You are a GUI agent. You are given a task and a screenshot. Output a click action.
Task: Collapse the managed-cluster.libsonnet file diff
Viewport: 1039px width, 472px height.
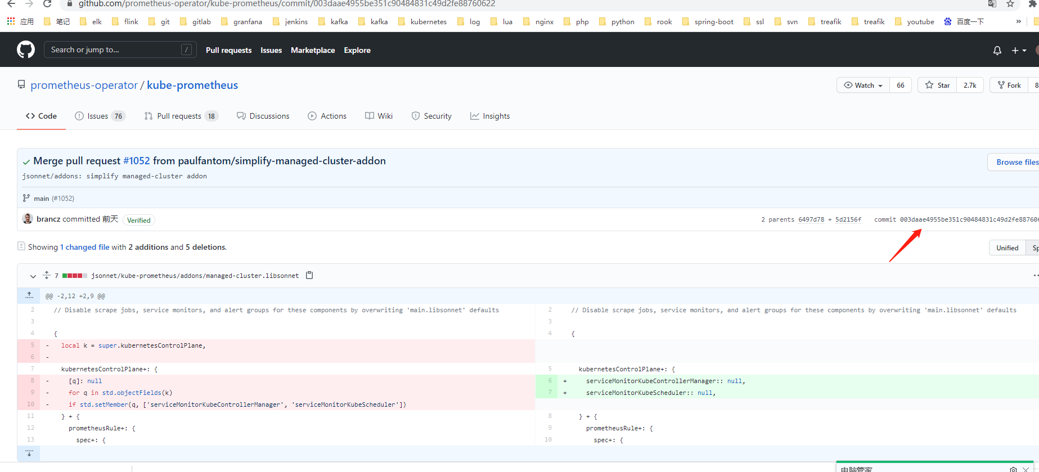(33, 276)
